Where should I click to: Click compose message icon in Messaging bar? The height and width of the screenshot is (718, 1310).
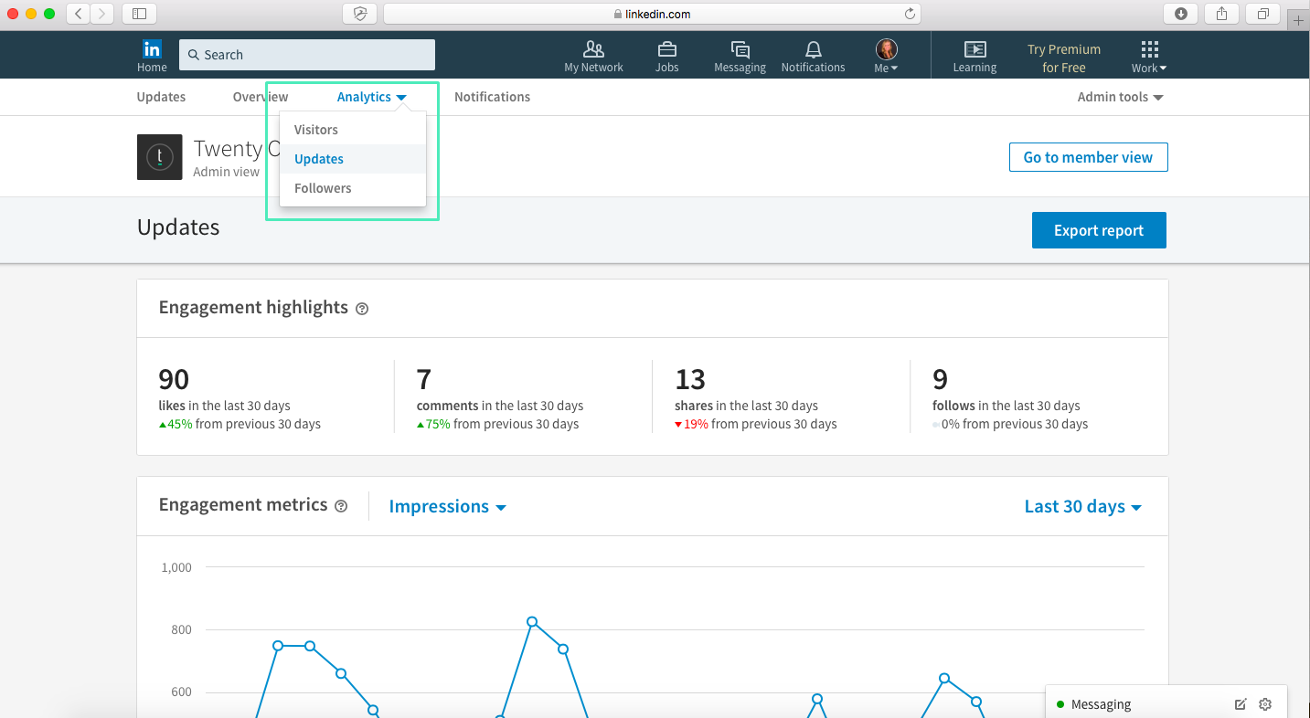pyautogui.click(x=1241, y=704)
